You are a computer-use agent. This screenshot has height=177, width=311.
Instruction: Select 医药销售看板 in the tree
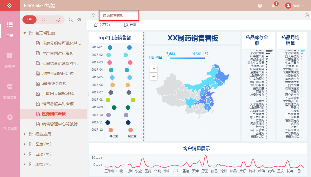click(x=53, y=114)
